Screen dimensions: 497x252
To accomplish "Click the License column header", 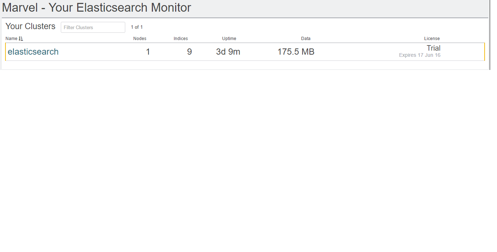I will tap(432, 39).
